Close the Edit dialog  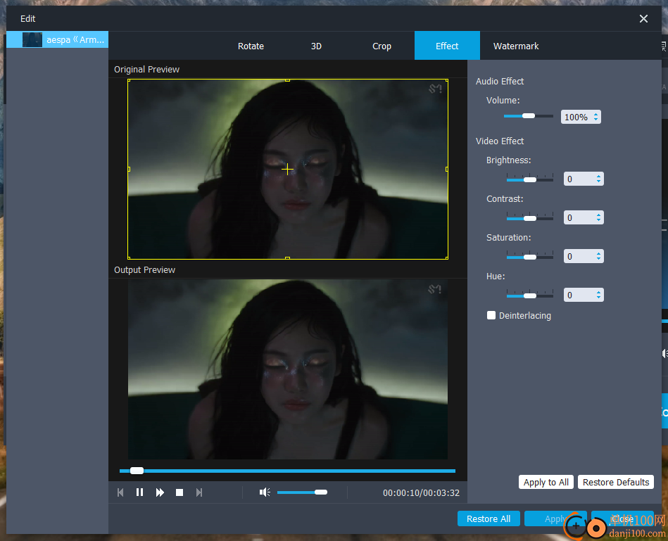pyautogui.click(x=643, y=19)
